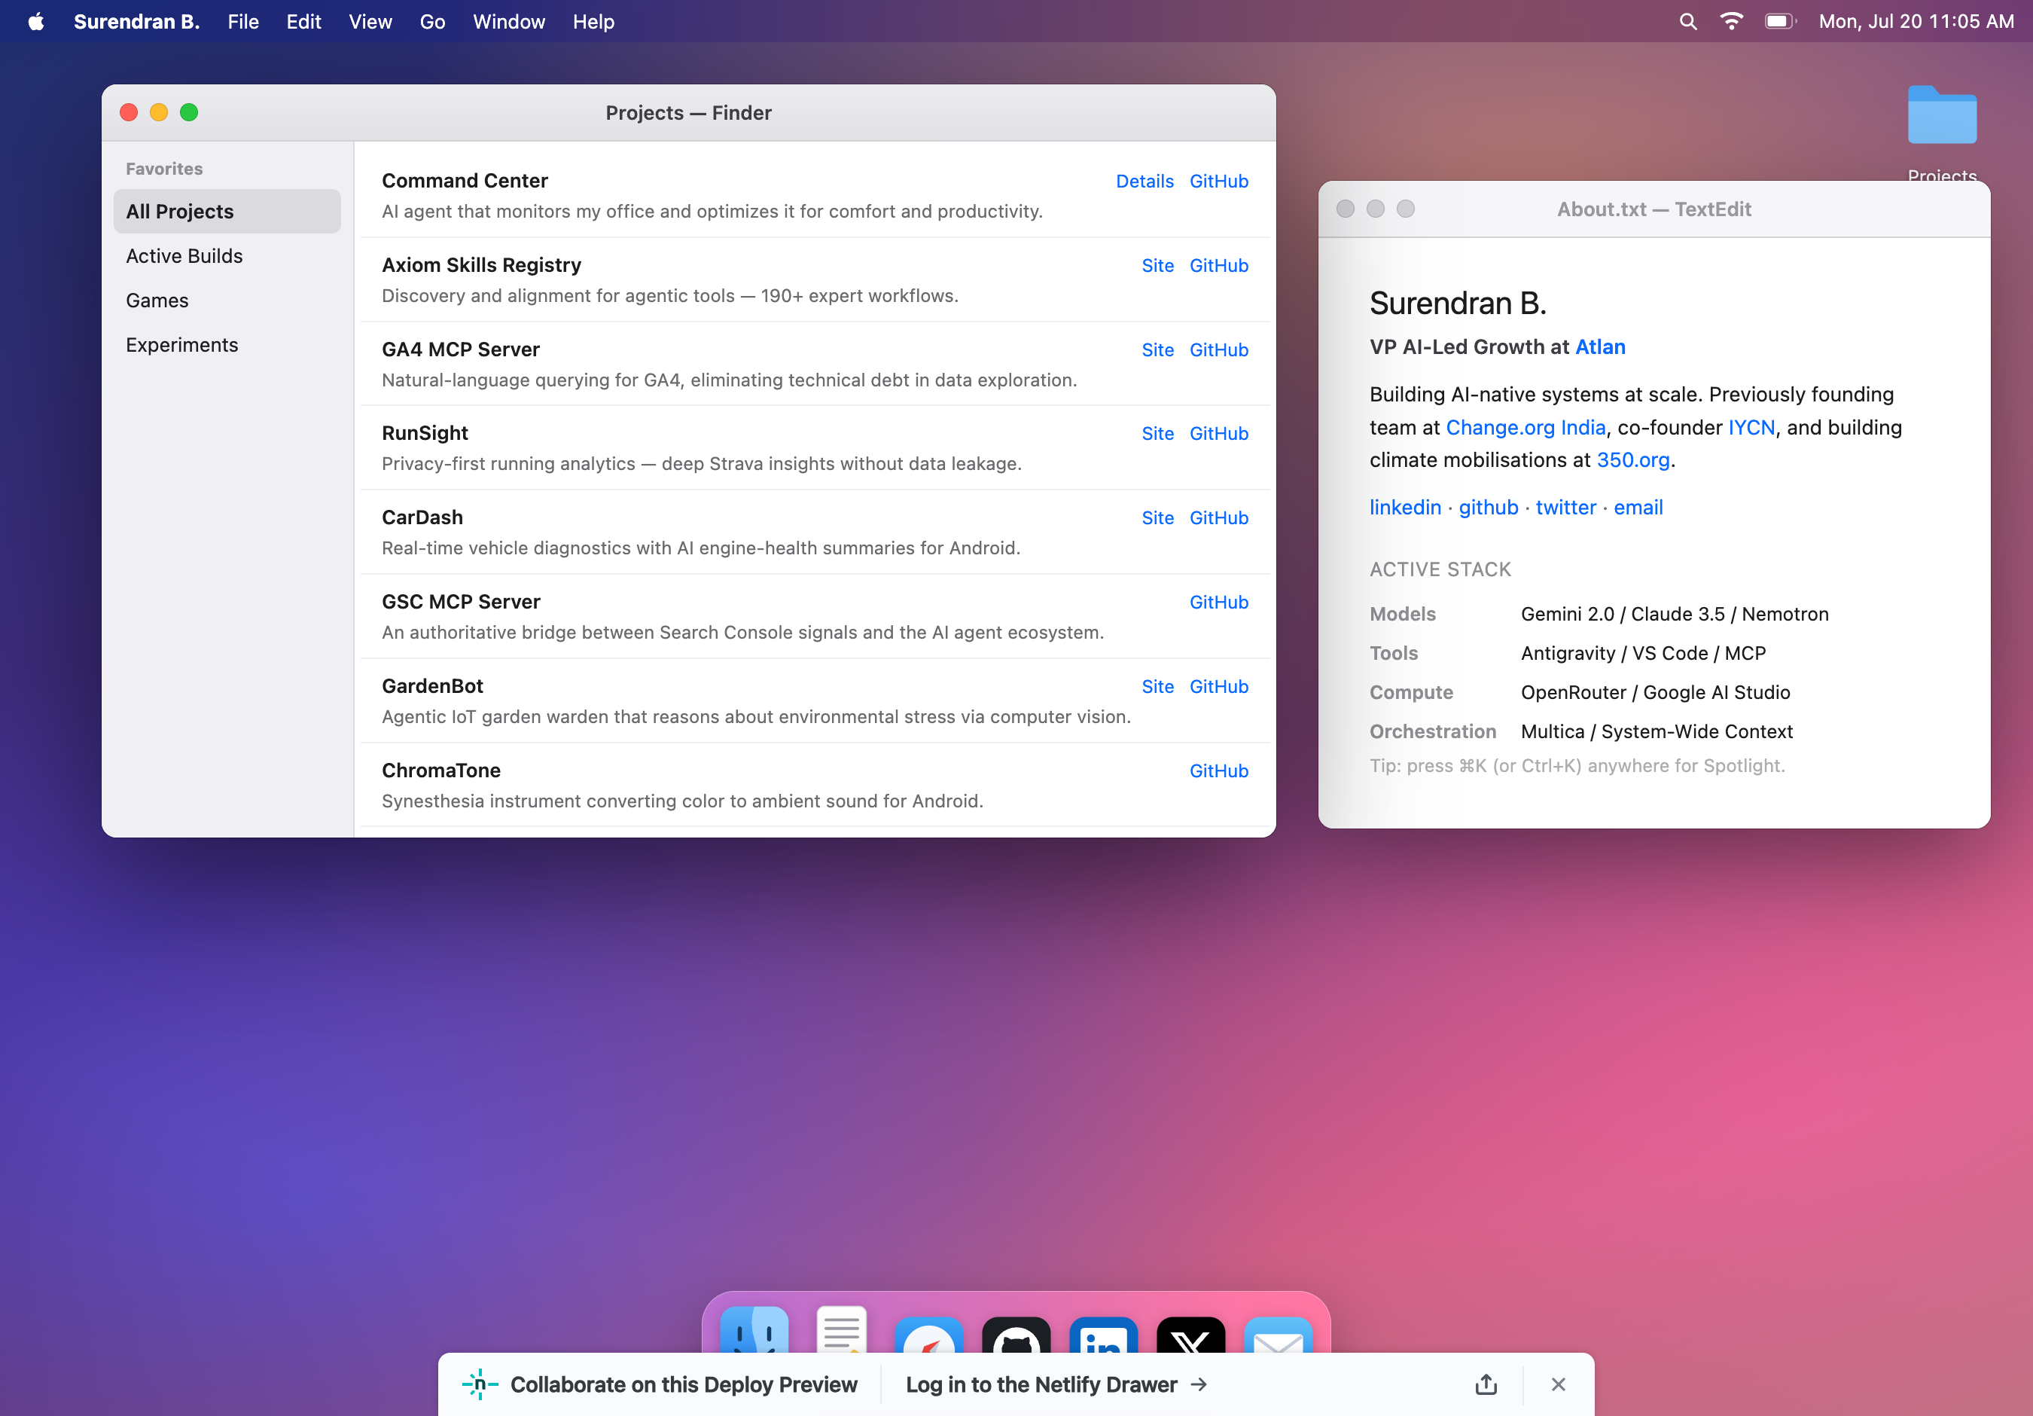This screenshot has height=1416, width=2033.
Task: Open the Apple menu icon
Action: click(x=35, y=21)
